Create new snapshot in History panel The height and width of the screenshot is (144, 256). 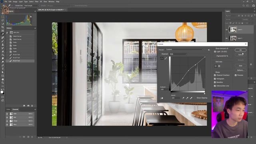point(28,106)
